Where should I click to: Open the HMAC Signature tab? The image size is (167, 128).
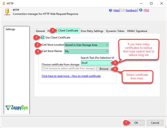coord(137,31)
